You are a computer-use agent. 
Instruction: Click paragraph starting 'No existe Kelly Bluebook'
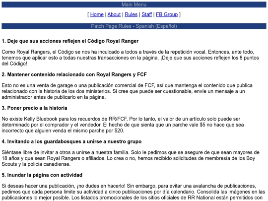coord(123,125)
